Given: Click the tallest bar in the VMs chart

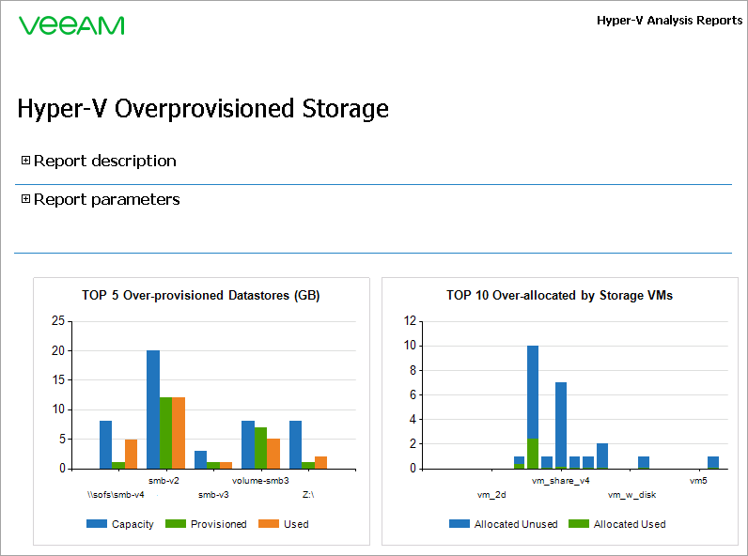Looking at the screenshot, I should 533,408.
